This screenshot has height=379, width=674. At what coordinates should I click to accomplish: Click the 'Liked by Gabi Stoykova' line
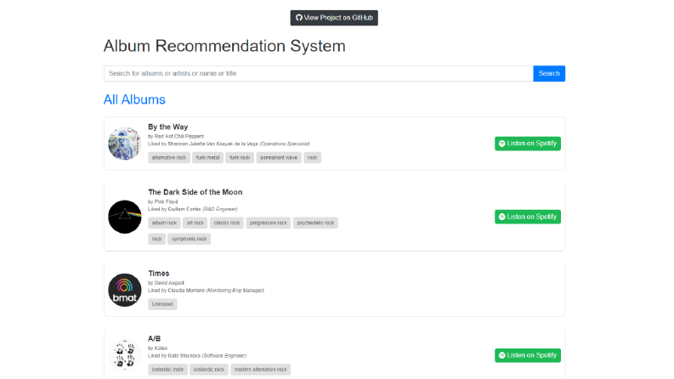pos(197,356)
